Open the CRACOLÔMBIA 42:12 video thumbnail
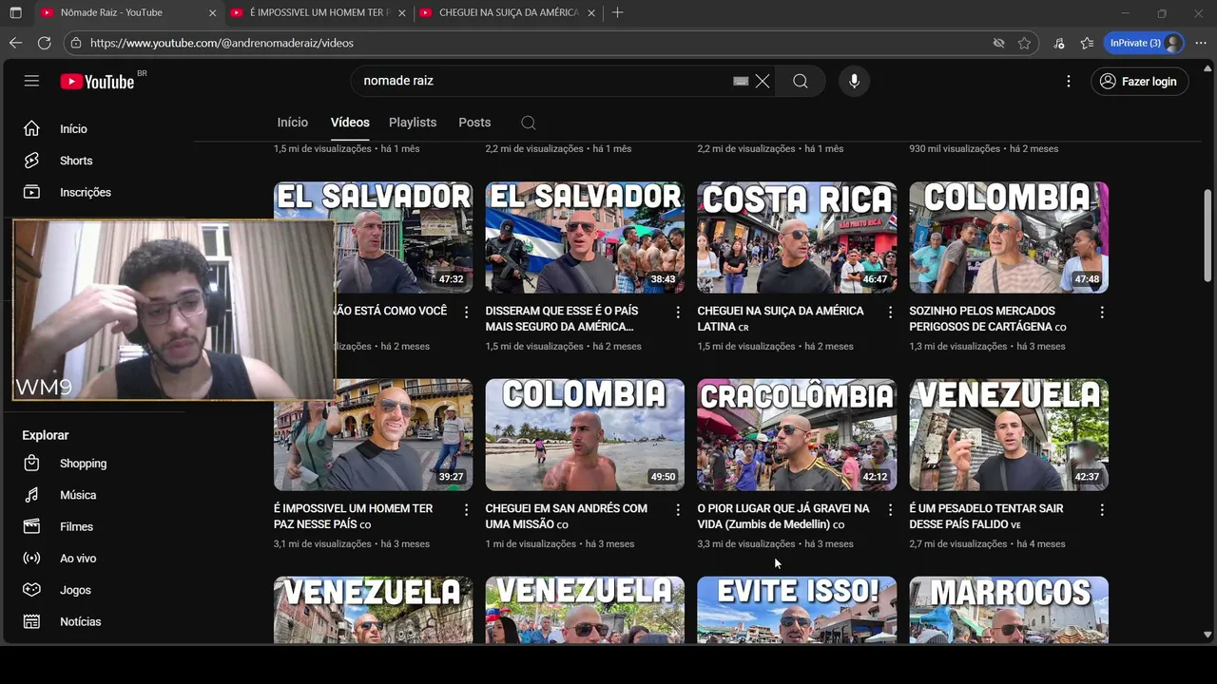This screenshot has height=684, width=1217. pyautogui.click(x=797, y=435)
